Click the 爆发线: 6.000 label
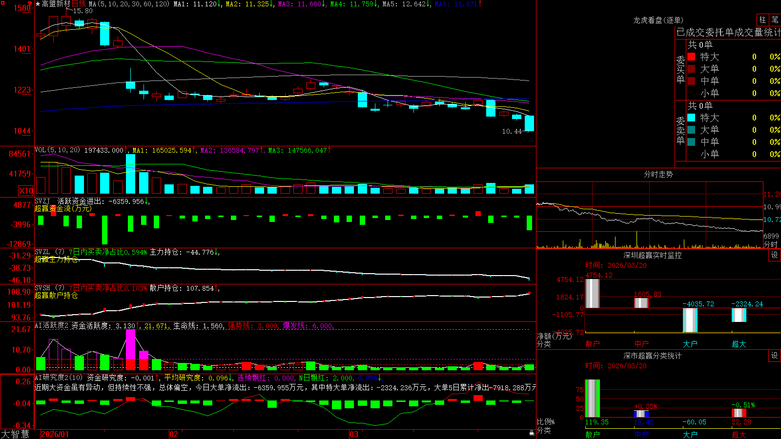This screenshot has height=439, width=781. tap(308, 326)
